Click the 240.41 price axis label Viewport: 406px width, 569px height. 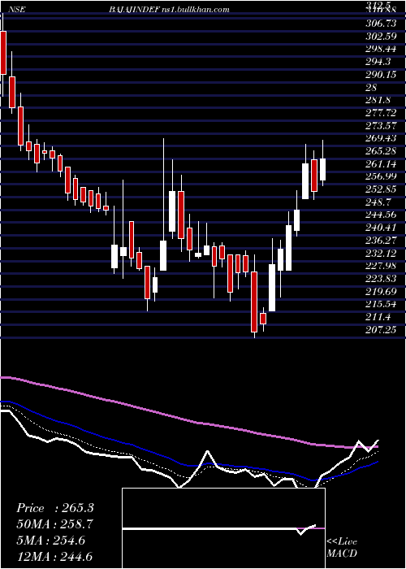coord(382,228)
